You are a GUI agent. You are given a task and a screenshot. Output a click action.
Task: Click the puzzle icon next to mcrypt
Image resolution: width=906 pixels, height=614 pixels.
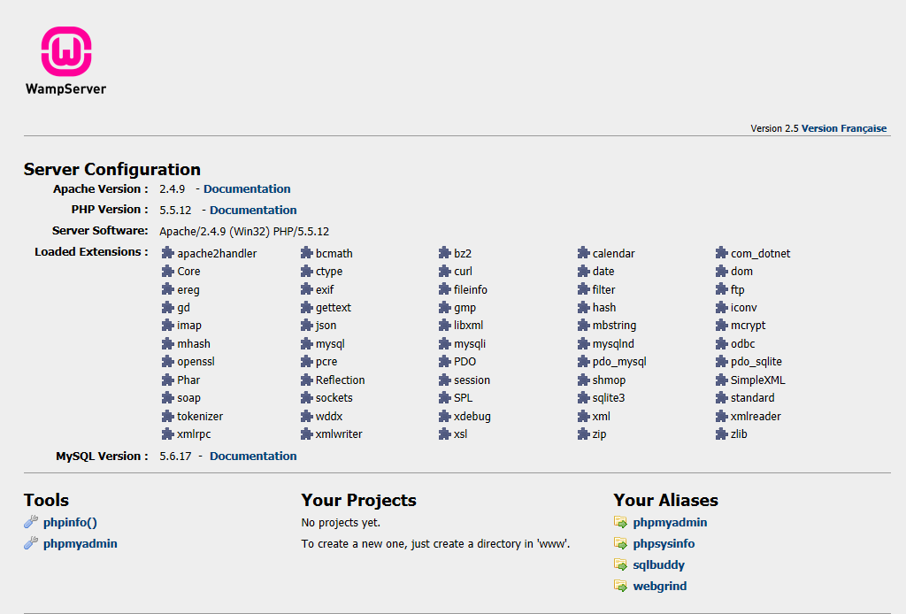coord(721,326)
